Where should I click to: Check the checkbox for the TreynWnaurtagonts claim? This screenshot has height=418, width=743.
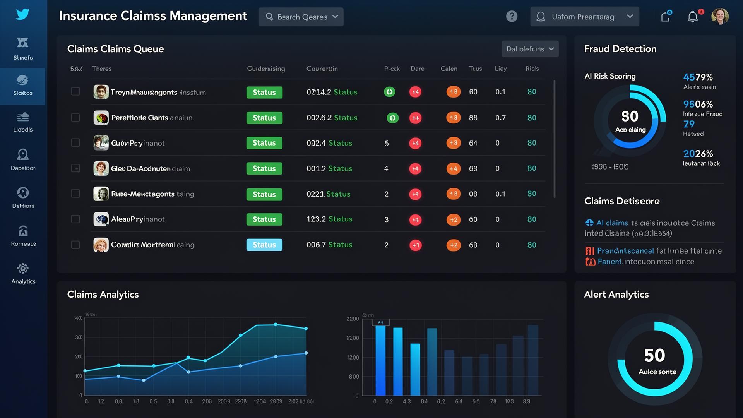(x=75, y=92)
